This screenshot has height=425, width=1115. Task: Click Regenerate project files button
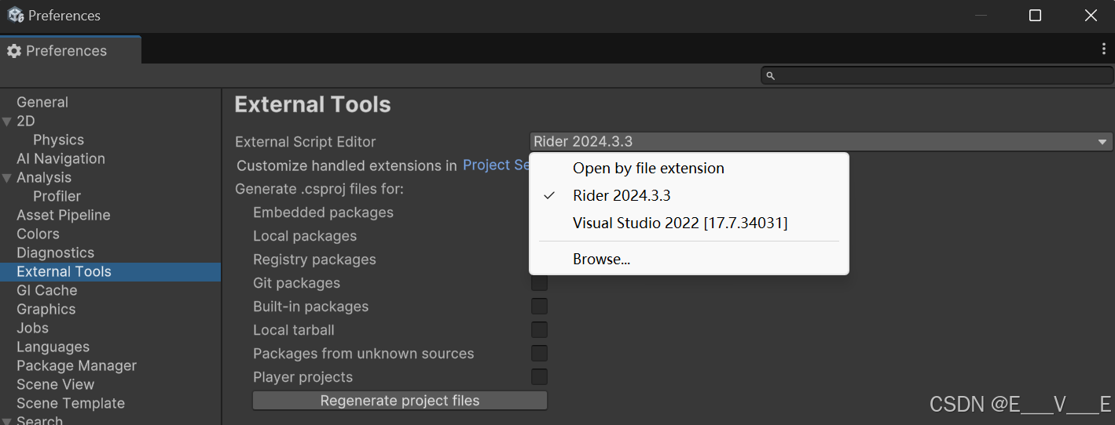pyautogui.click(x=400, y=401)
